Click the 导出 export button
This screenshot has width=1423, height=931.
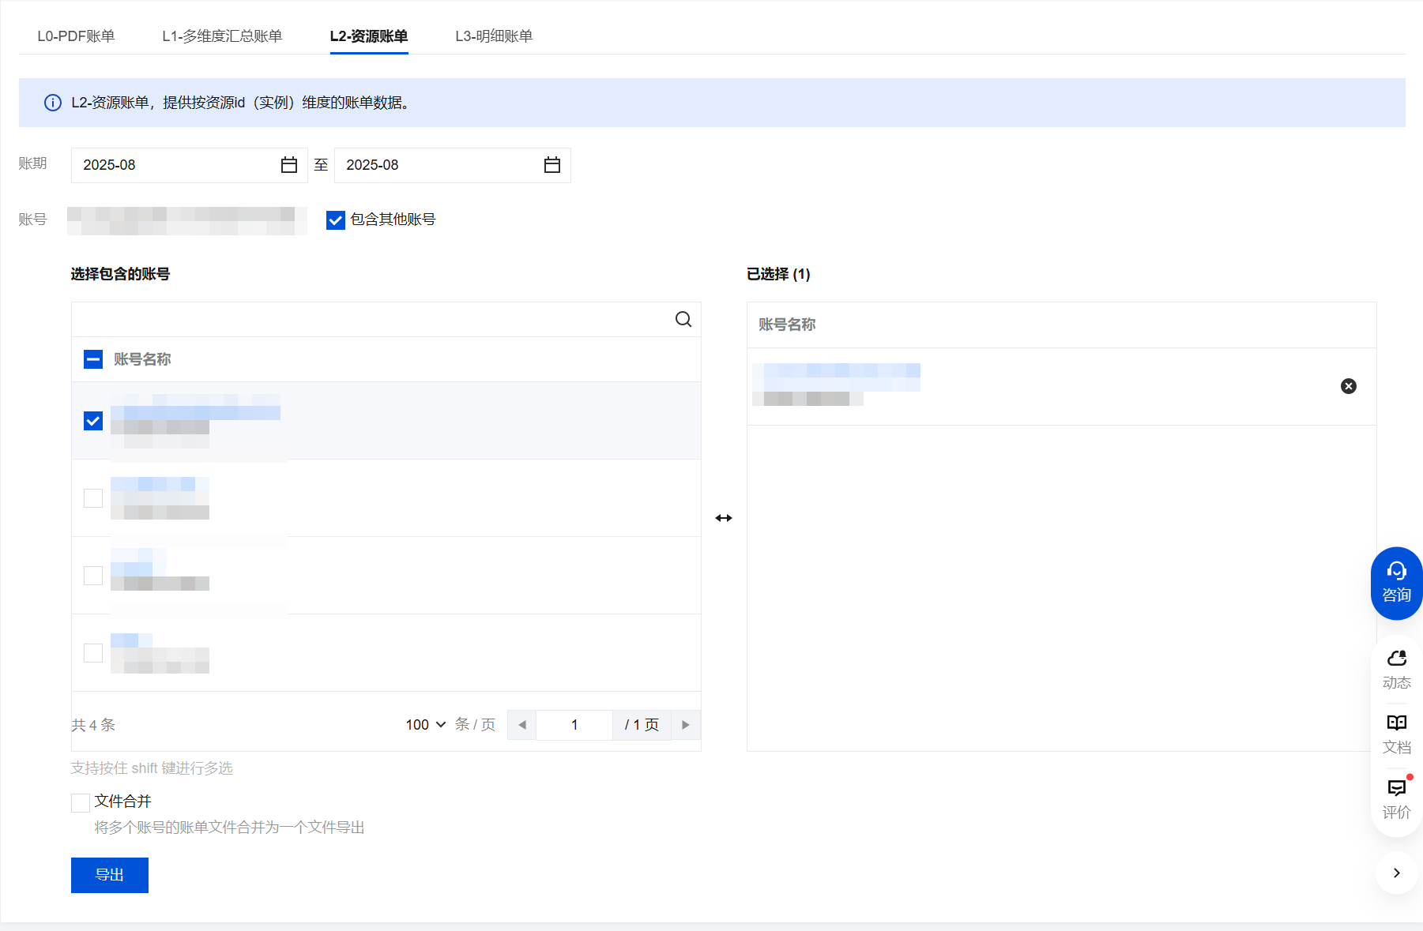(x=110, y=875)
